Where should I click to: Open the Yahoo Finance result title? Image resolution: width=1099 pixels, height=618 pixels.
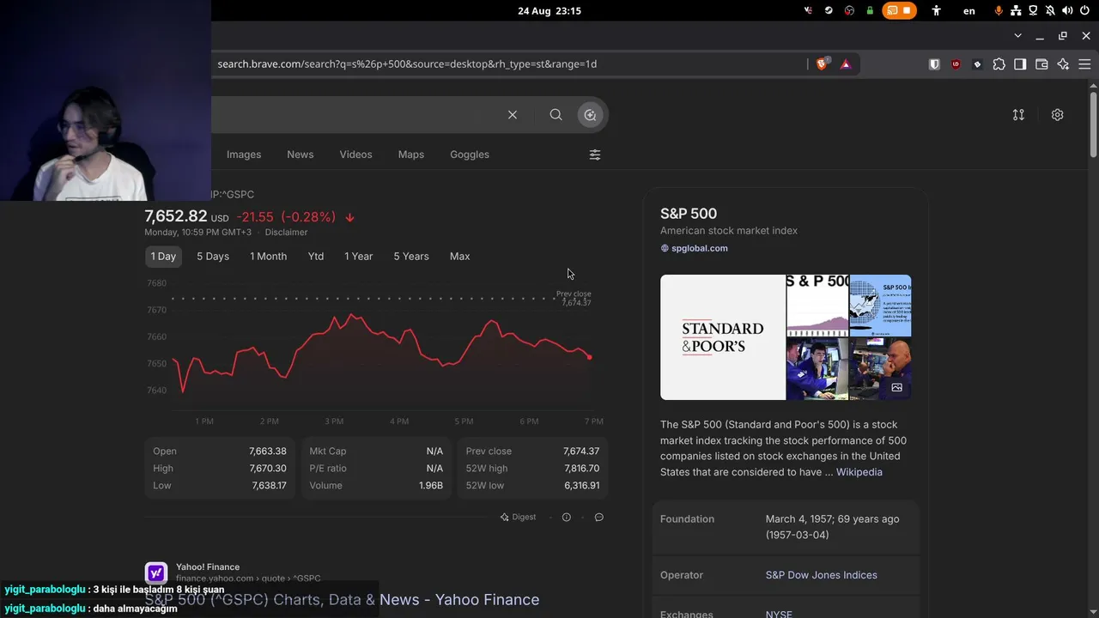click(342, 600)
